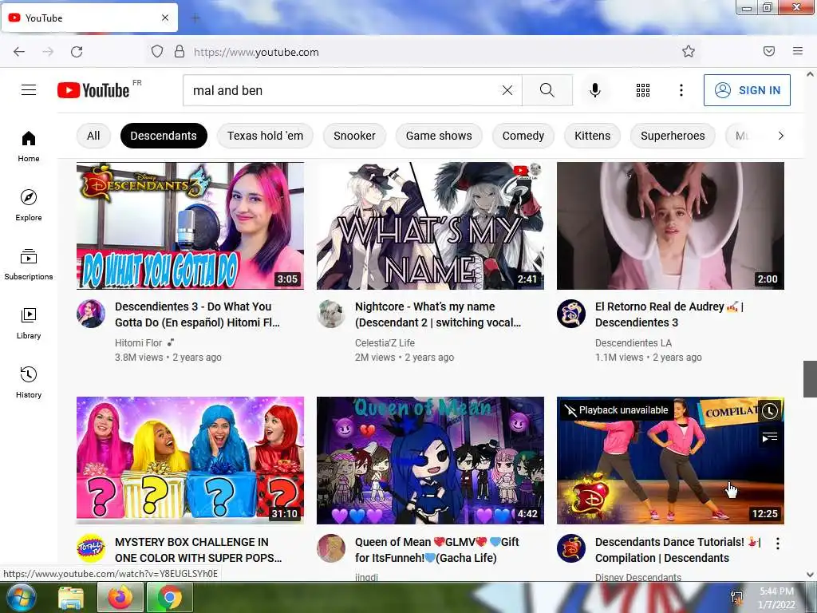The height and width of the screenshot is (613, 817).
Task: Play Mystery Box Challenge thumbnail
Action: 190,461
